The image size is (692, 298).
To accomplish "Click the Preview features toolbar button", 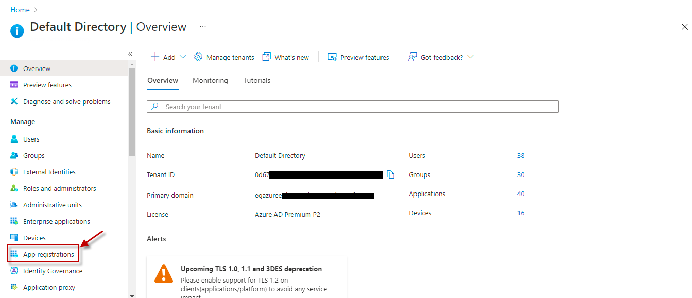I will 358,57.
